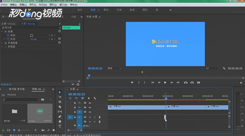Toggle V2 track visibility eye

90,108
